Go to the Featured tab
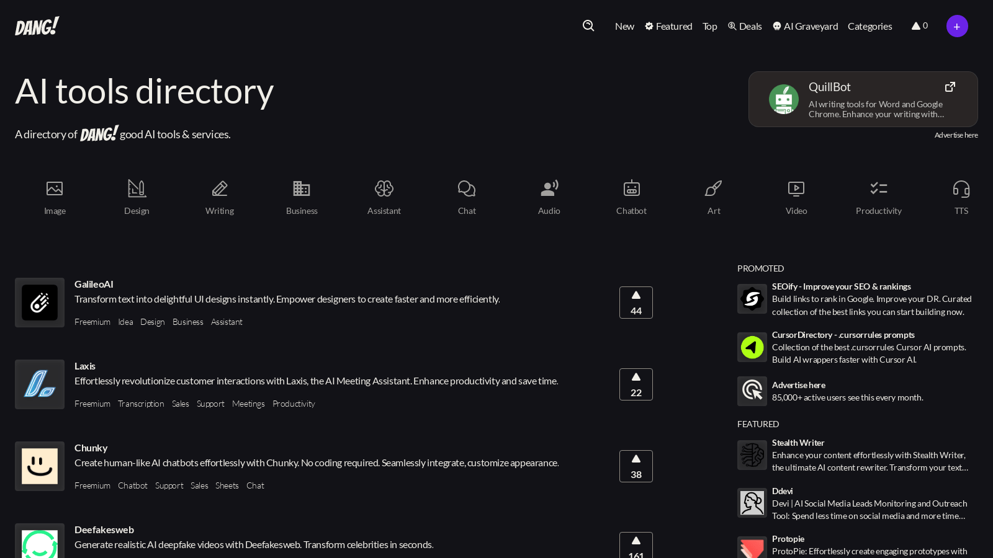The image size is (993, 558). click(x=668, y=26)
